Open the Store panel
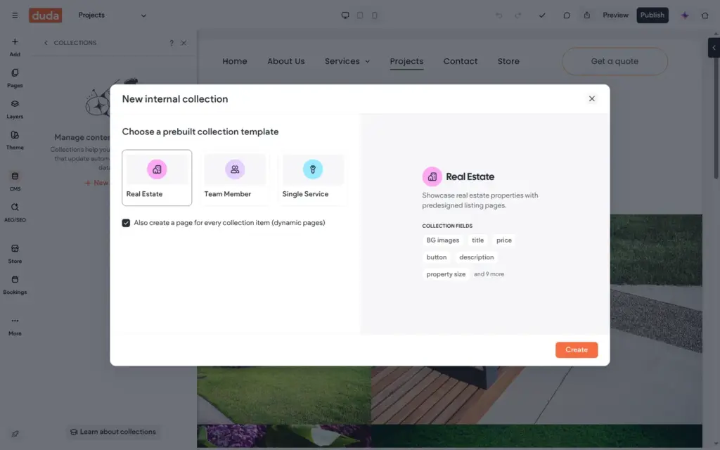Viewport: 720px width, 450px height. point(15,254)
